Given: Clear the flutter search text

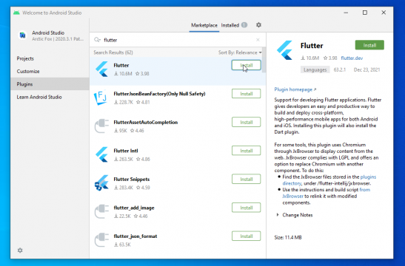Looking at the screenshot, I should click(258, 40).
